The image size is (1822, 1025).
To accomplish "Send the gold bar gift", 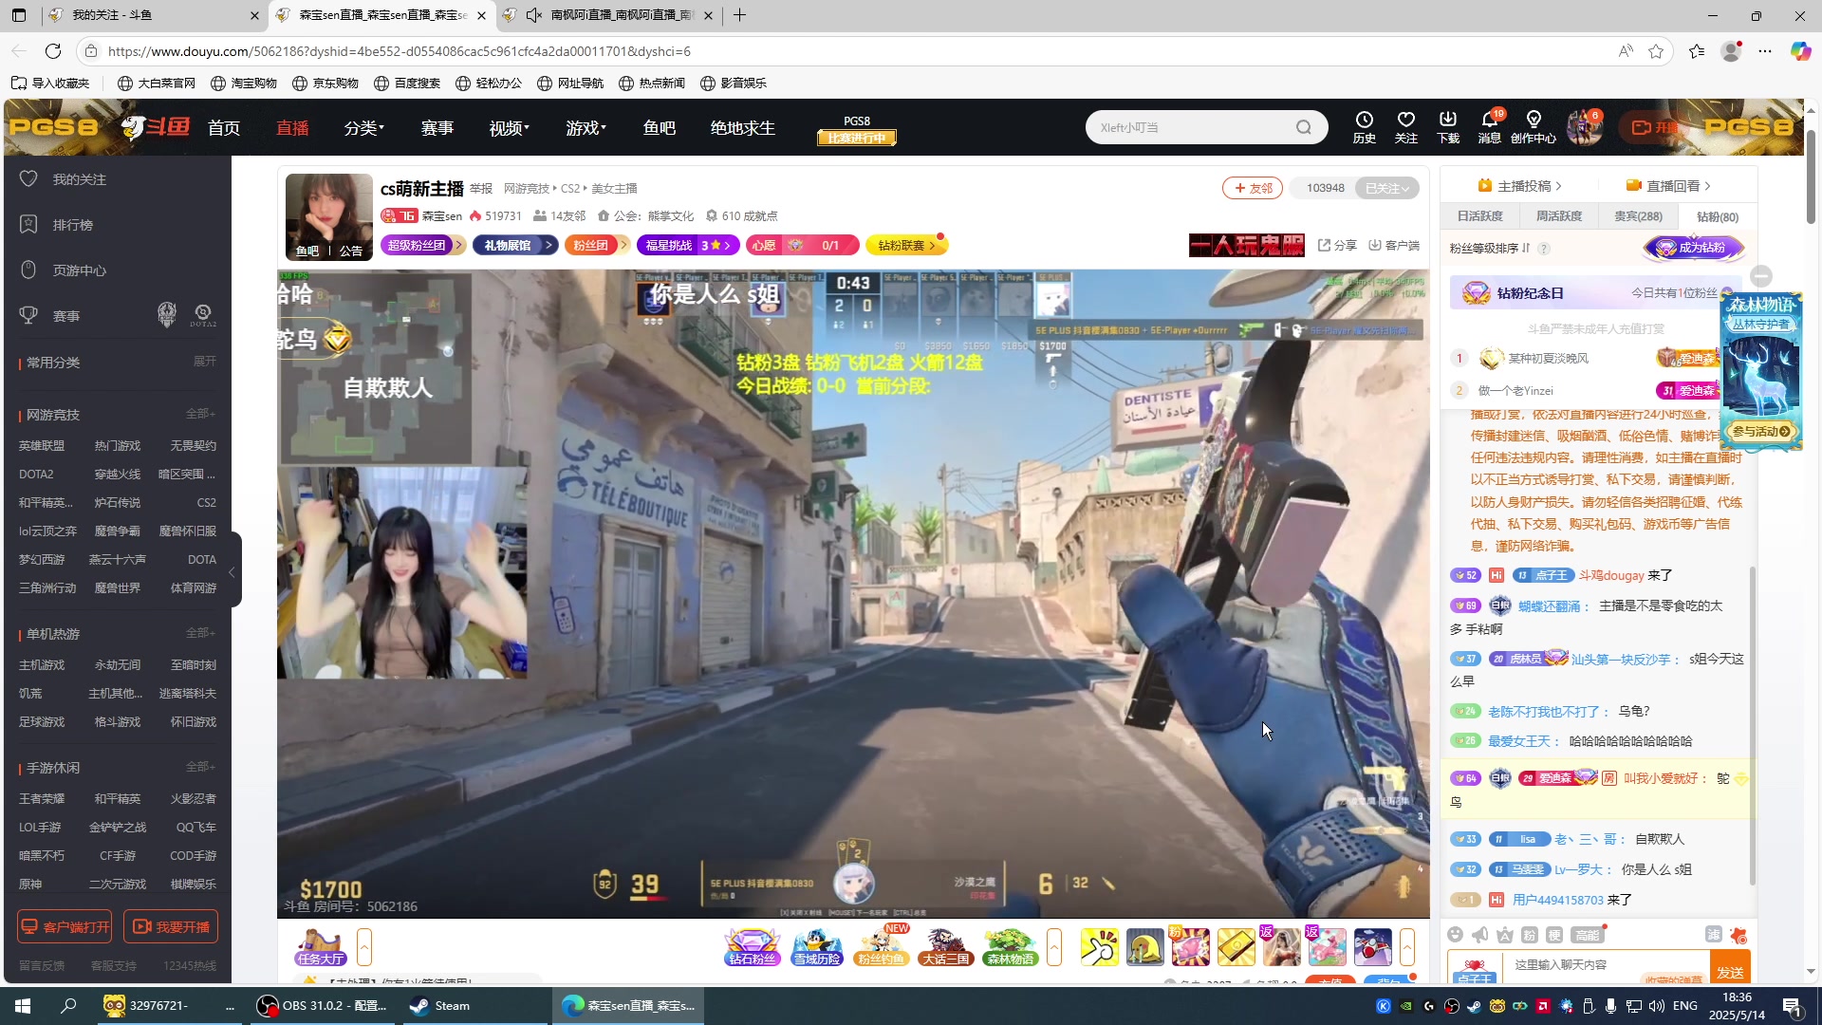I will tap(1236, 947).
